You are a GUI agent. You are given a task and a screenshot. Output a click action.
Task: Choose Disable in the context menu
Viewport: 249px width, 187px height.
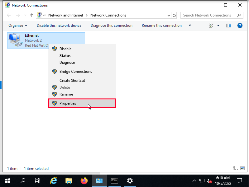(x=65, y=49)
